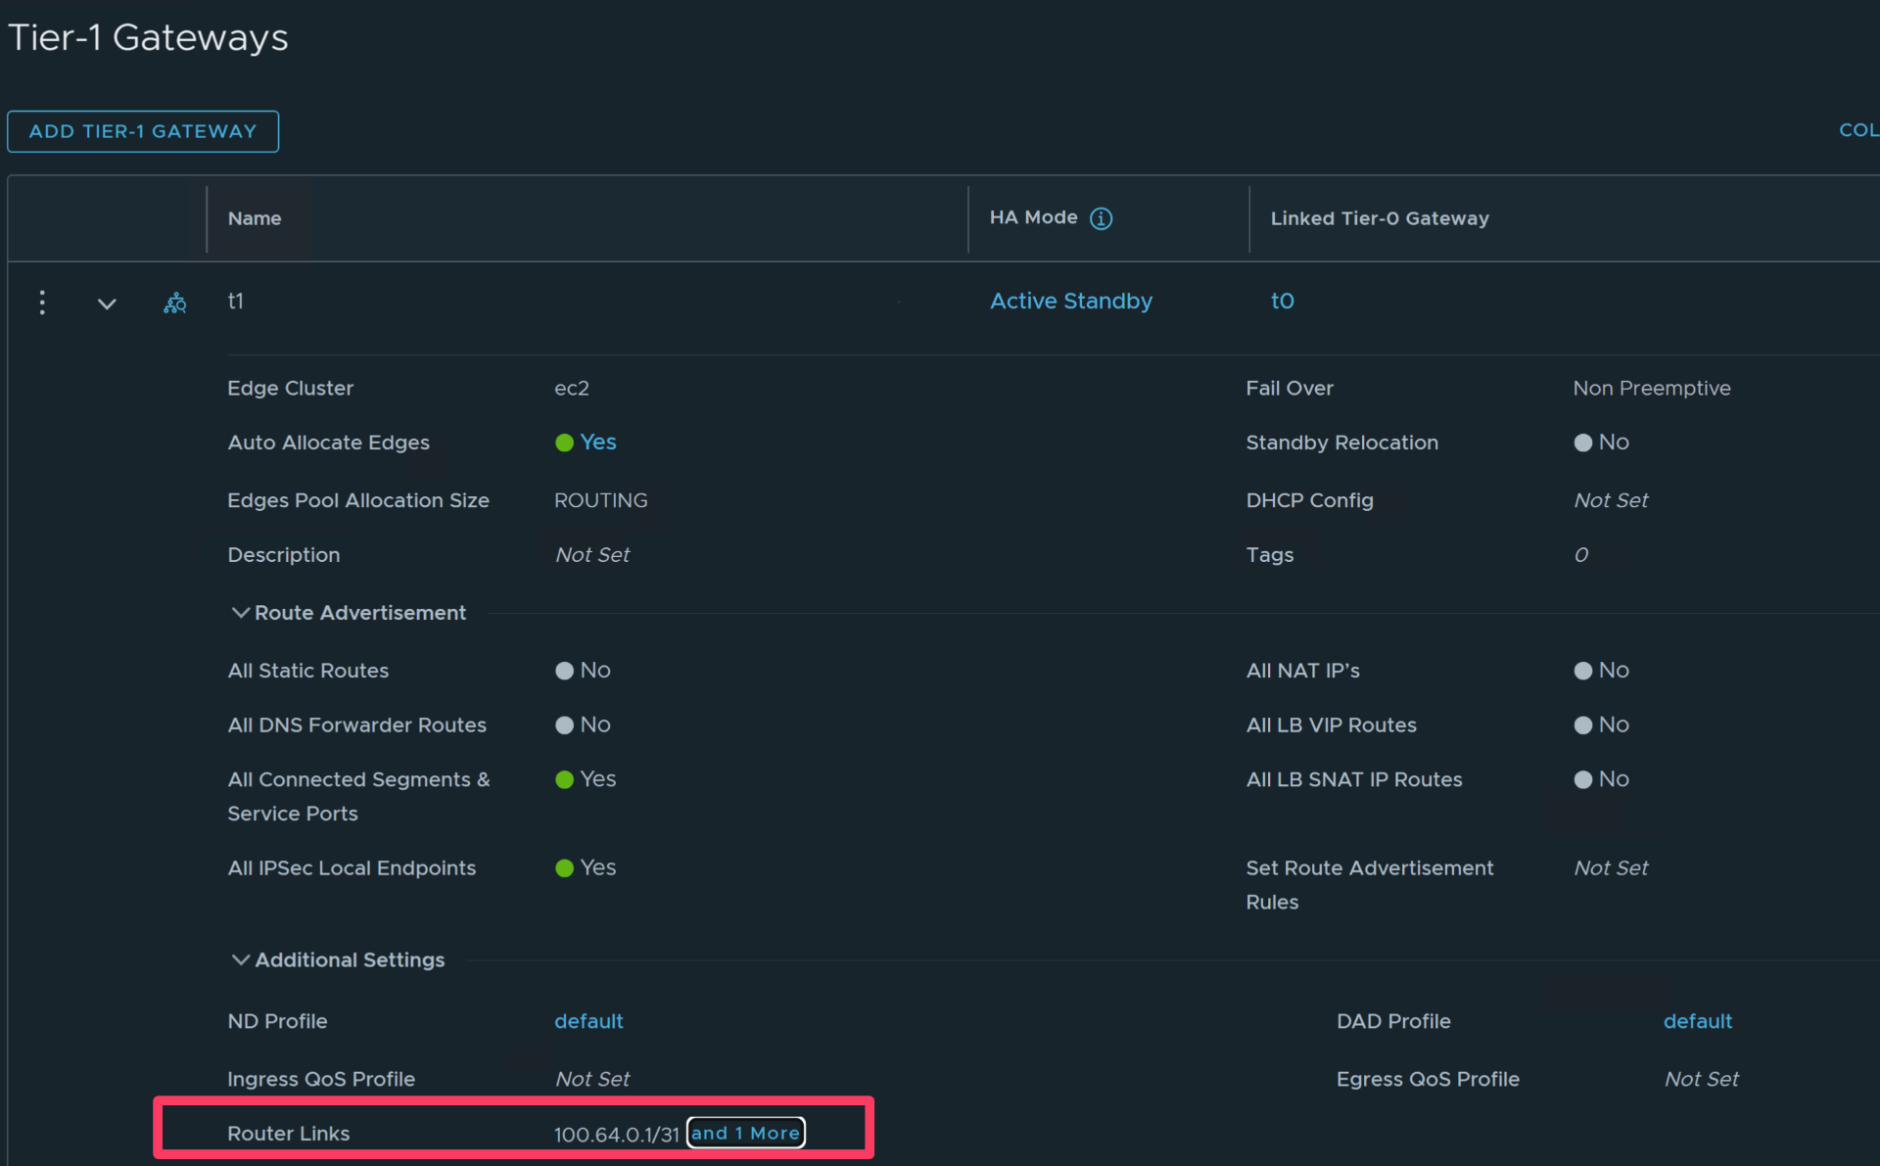Open the default DAD Profile

(1698, 1021)
